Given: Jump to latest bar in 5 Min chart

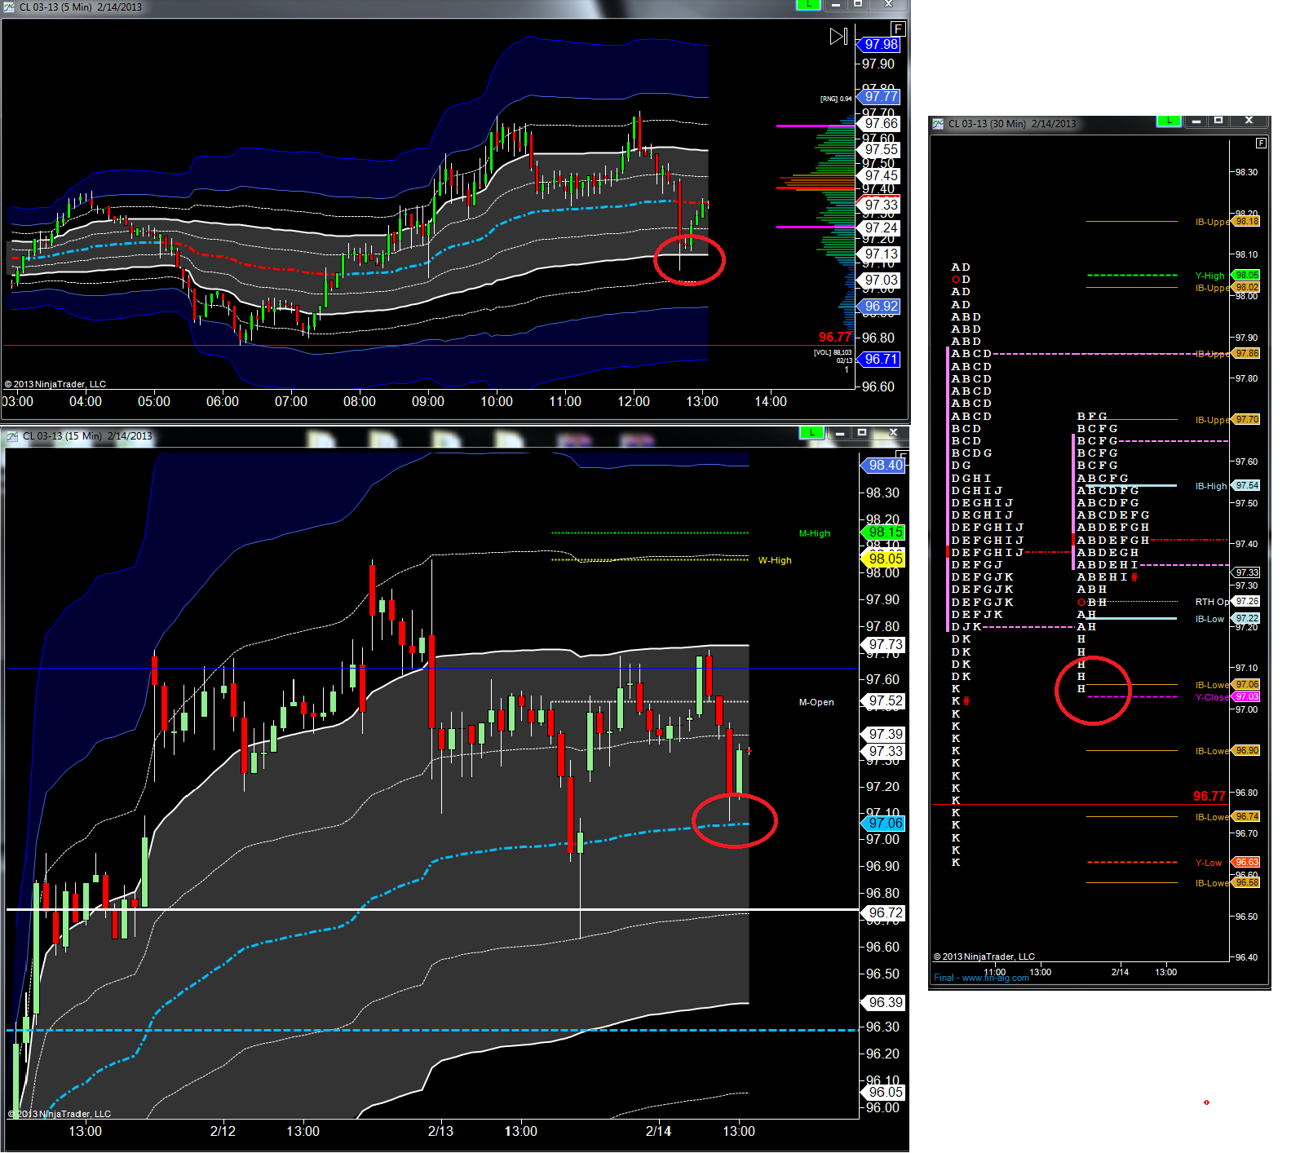Looking at the screenshot, I should point(838,37).
